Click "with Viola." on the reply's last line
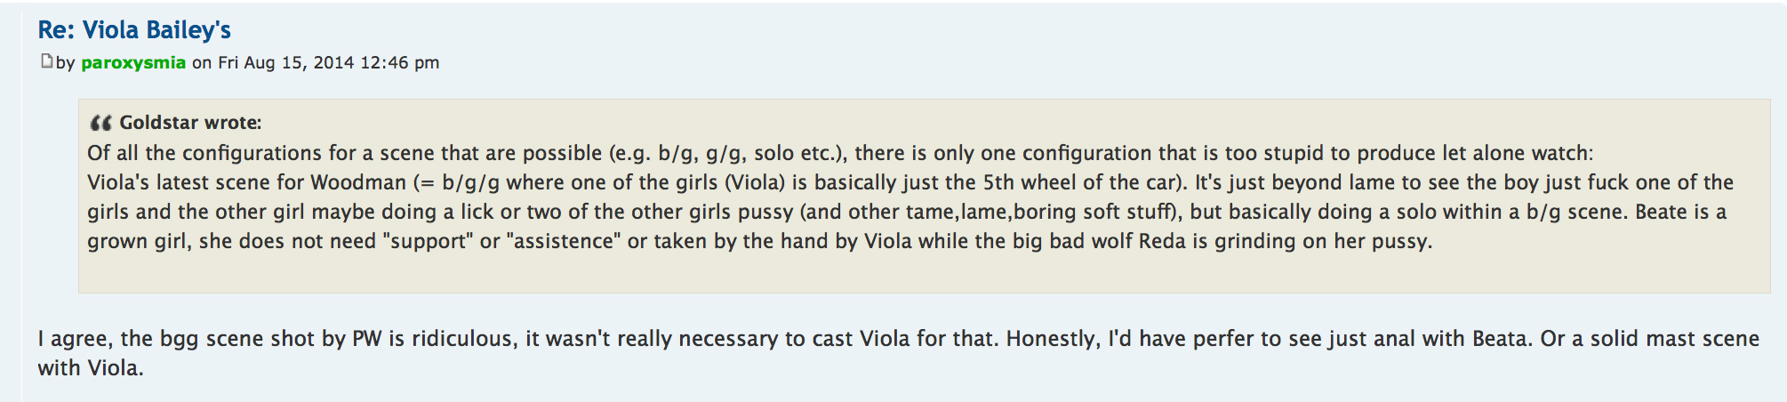The height and width of the screenshot is (402, 1787). (x=91, y=368)
